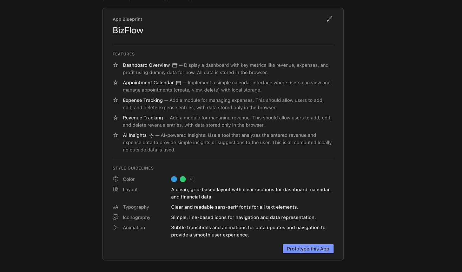Screen dimensions: 462x272
Task: Click the Layout grid icon
Action: pos(115,189)
